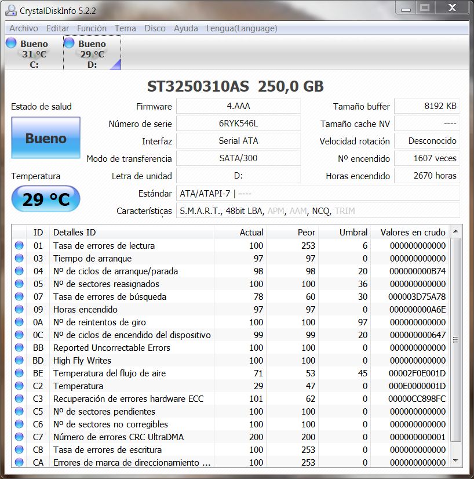Switch to drive C: tab showing 31 °C
Image resolution: width=474 pixels, height=479 pixels.
[x=34, y=53]
